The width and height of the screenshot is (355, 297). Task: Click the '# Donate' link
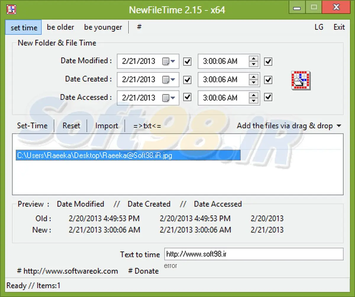tap(143, 271)
